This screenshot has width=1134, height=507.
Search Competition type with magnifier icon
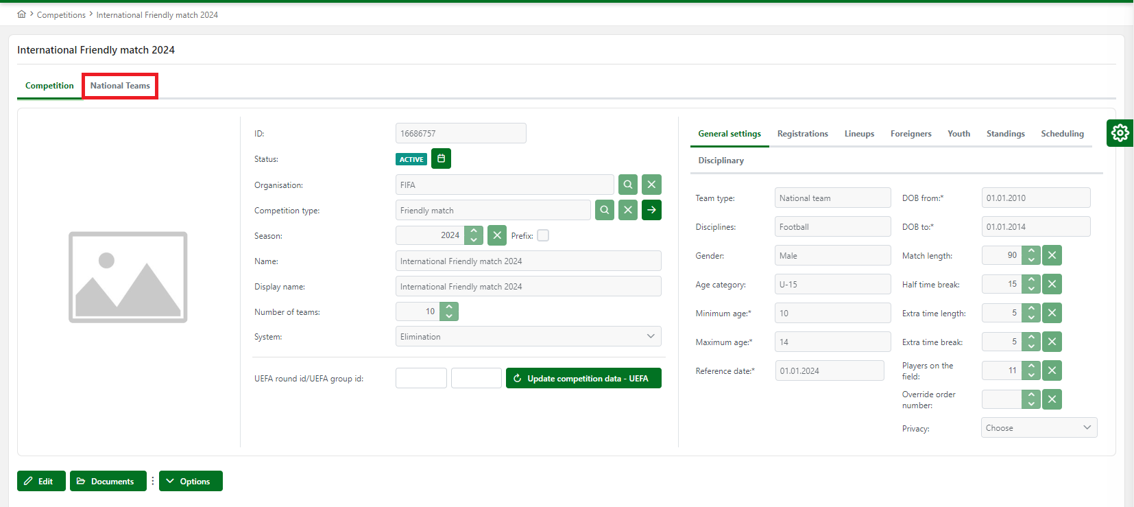pyautogui.click(x=604, y=210)
